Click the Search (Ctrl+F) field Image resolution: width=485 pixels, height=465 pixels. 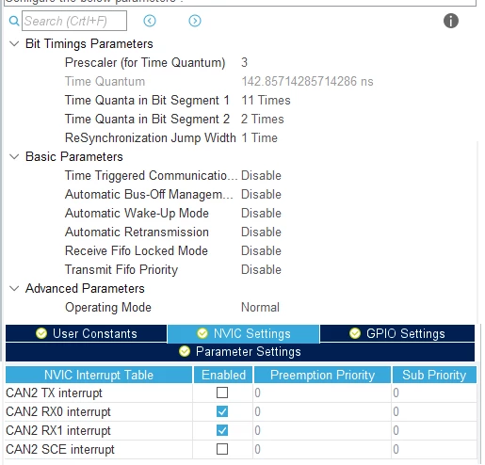(74, 21)
